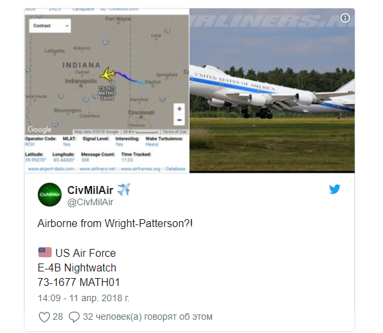This screenshot has height=333, width=383.
Task: Click the CivMilAir profile avatar
Action: point(50,195)
